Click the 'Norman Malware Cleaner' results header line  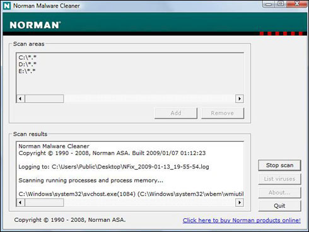54,146
